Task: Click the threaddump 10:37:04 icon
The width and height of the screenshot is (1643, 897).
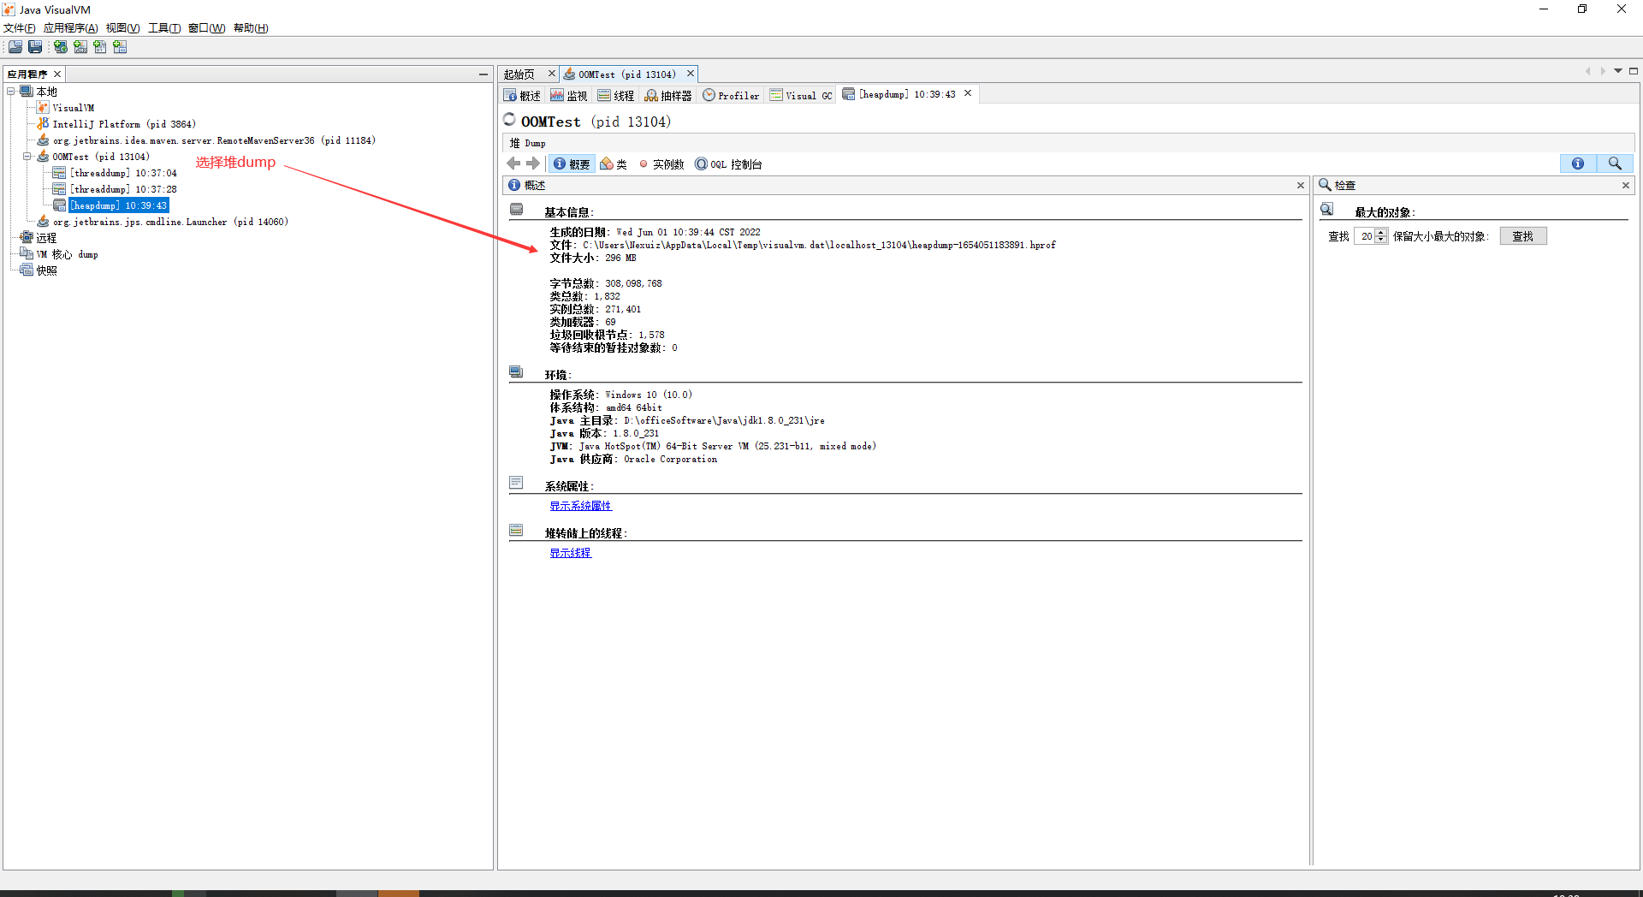Action: (x=59, y=172)
